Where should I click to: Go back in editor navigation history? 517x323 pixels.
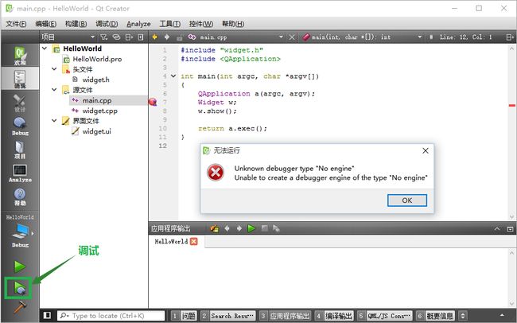tap(154, 37)
